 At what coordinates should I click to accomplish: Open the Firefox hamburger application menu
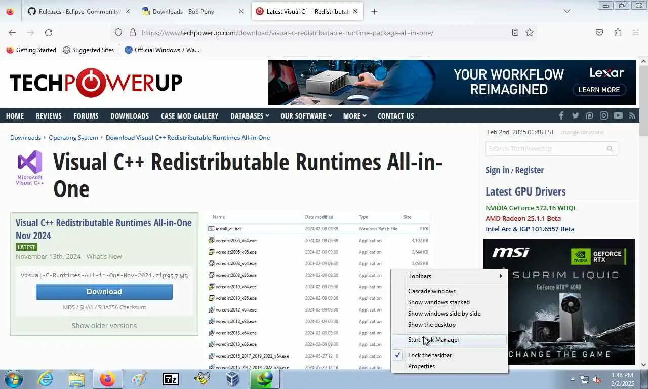tap(636, 32)
